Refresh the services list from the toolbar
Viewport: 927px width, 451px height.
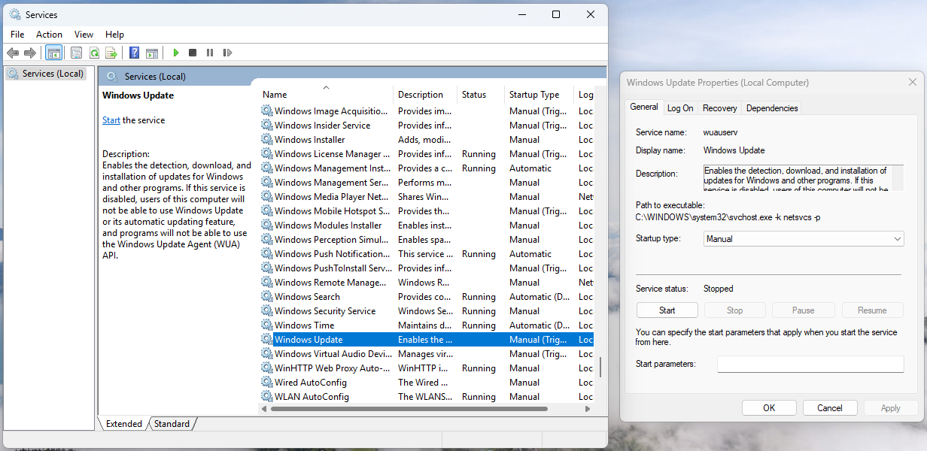(x=94, y=53)
